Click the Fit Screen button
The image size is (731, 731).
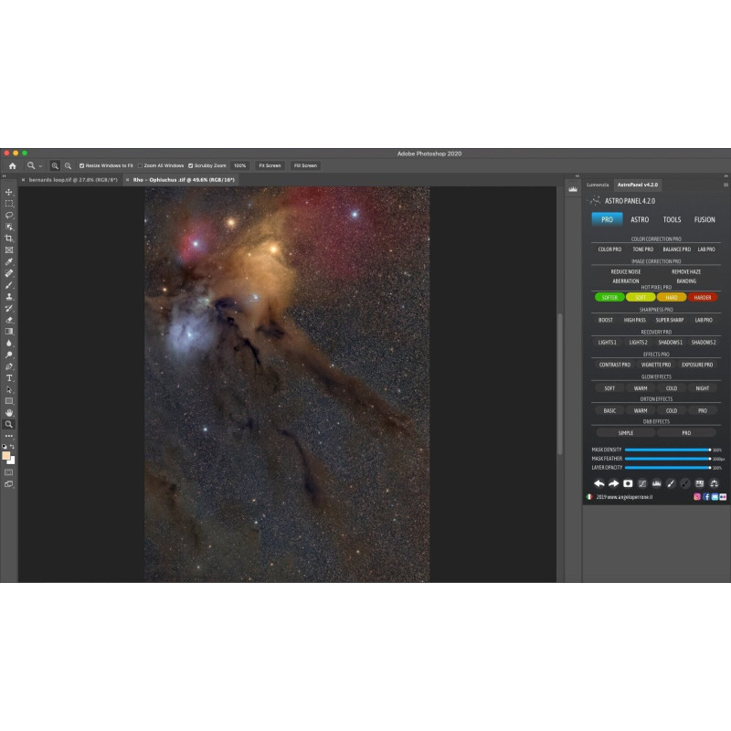coord(270,165)
